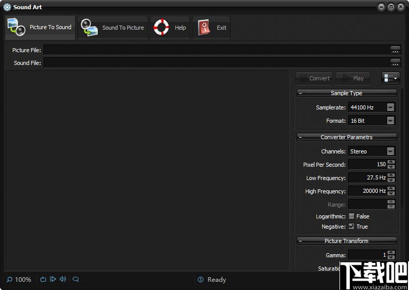
Task: Click into the Sound File path field
Action: tap(217, 62)
